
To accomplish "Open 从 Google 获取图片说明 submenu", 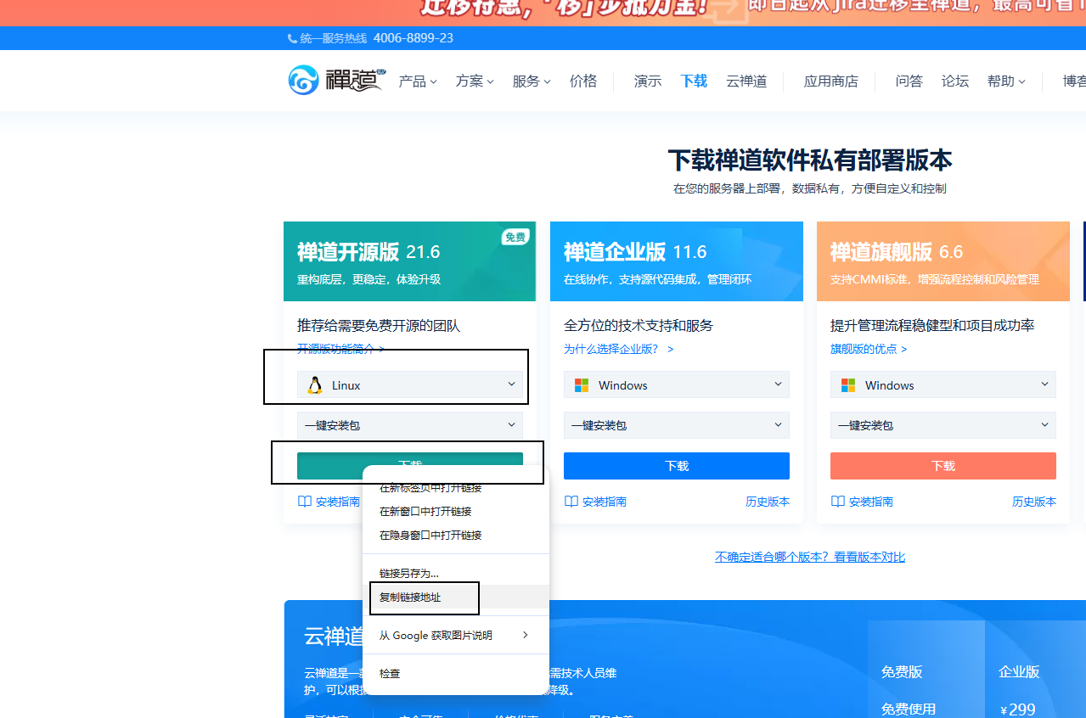I will [456, 635].
